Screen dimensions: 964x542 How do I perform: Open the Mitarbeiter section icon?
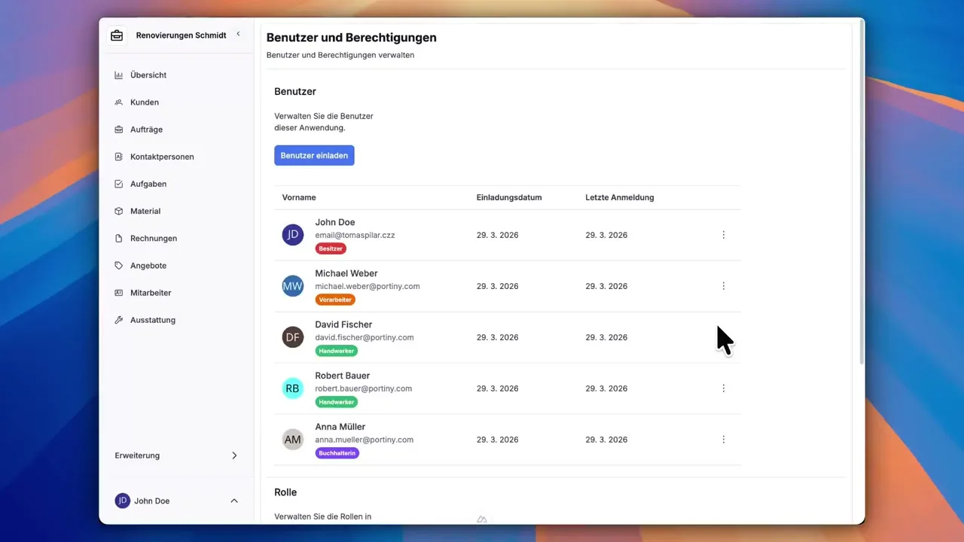pos(117,292)
